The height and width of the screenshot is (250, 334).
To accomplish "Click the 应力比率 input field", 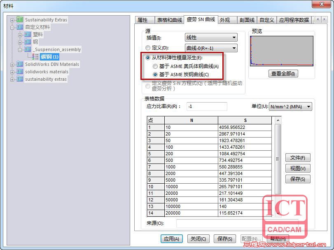I will (x=207, y=107).
